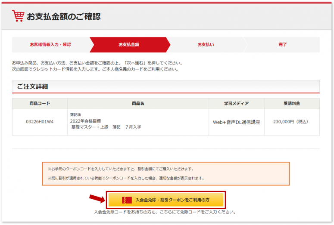Click the red arrow pointing to the coupon button
334x225 pixels.
coord(97,198)
